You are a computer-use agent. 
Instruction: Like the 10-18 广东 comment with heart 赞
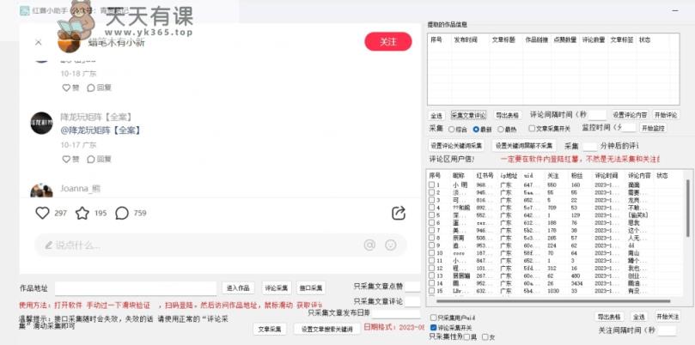[70, 88]
